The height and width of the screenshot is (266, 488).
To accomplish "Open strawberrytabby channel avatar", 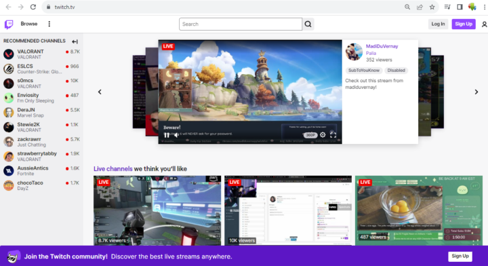I will (9, 156).
